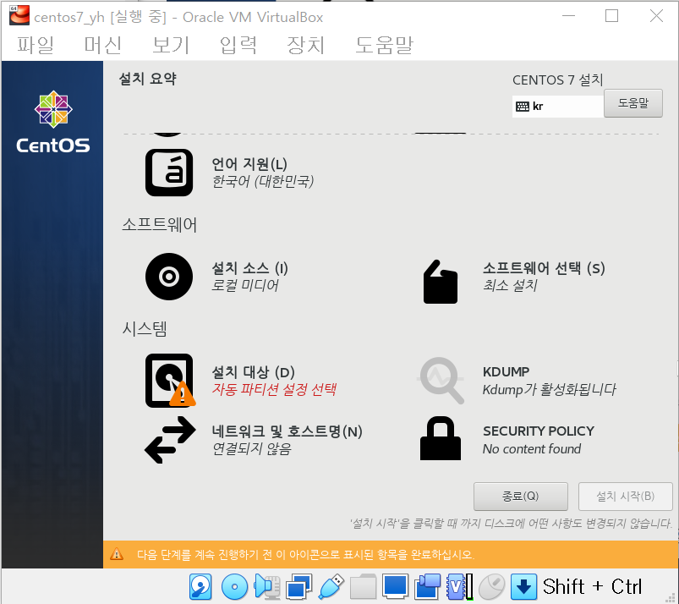Click 한국어 (대한민국) language value
The image size is (679, 604).
coord(262,181)
